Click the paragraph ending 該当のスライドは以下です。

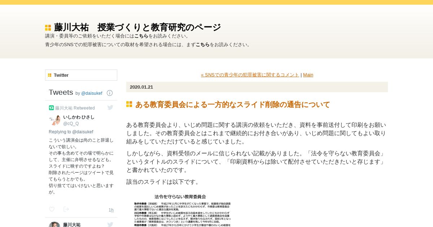click(x=163, y=182)
